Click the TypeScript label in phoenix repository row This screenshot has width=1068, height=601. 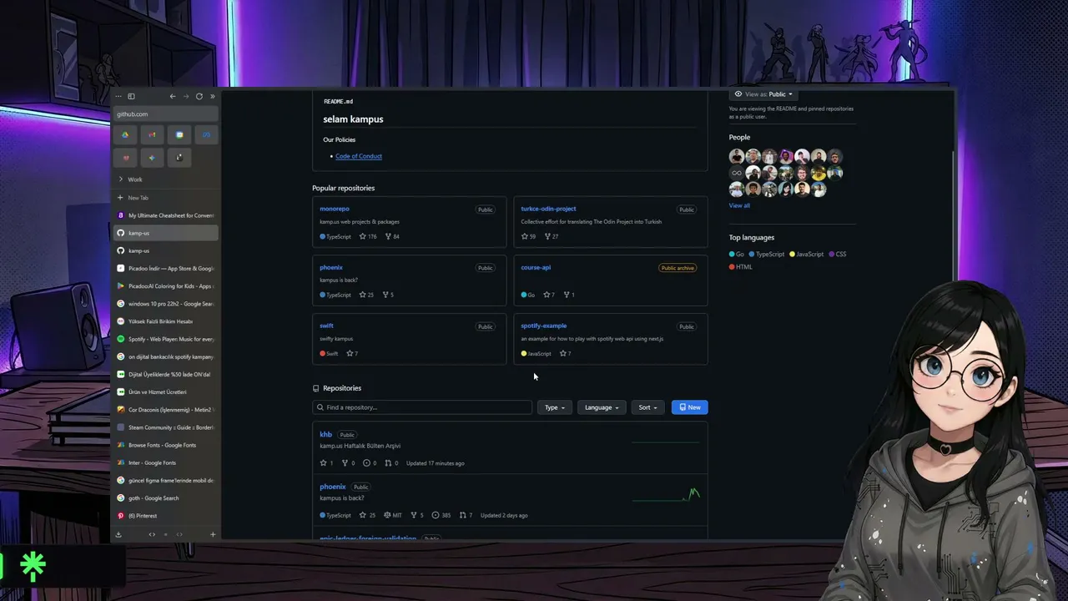point(335,515)
